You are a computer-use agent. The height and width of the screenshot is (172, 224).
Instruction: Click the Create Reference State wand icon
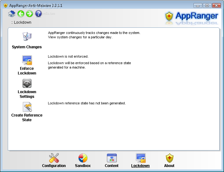(x=27, y=107)
